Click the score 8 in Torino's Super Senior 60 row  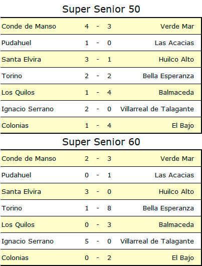coord(109,208)
